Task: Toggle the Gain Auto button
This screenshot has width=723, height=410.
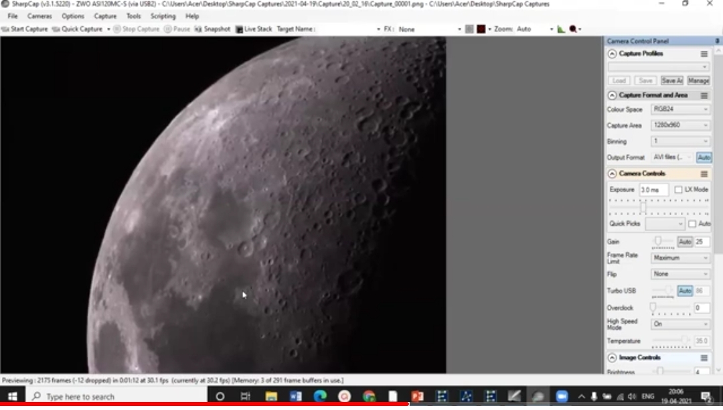Action: [x=685, y=242]
